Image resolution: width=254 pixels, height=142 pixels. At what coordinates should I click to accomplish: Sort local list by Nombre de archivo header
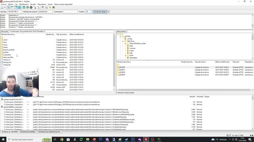(8, 34)
